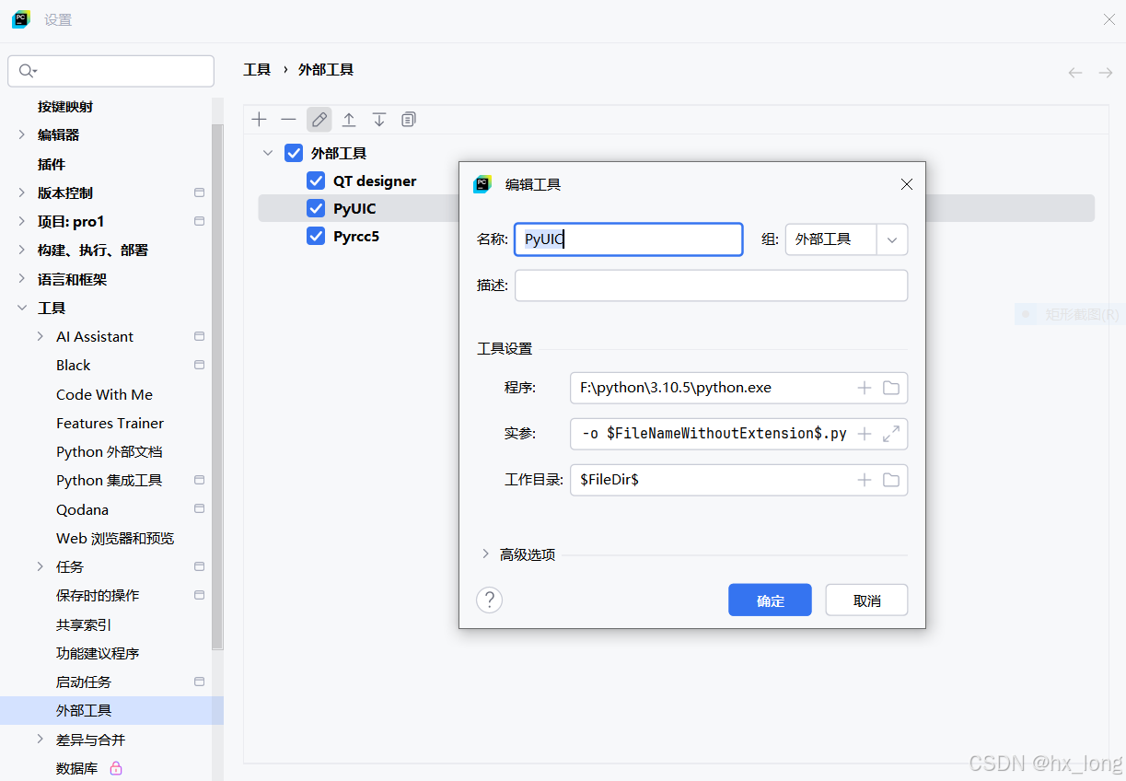Insert macro in Arguments field plus icon
Image resolution: width=1126 pixels, height=781 pixels.
click(865, 434)
